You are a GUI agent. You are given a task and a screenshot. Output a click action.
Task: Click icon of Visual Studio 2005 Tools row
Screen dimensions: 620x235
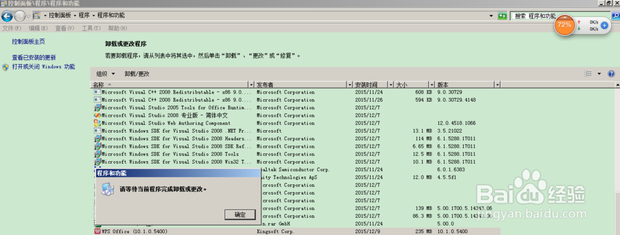pos(97,108)
